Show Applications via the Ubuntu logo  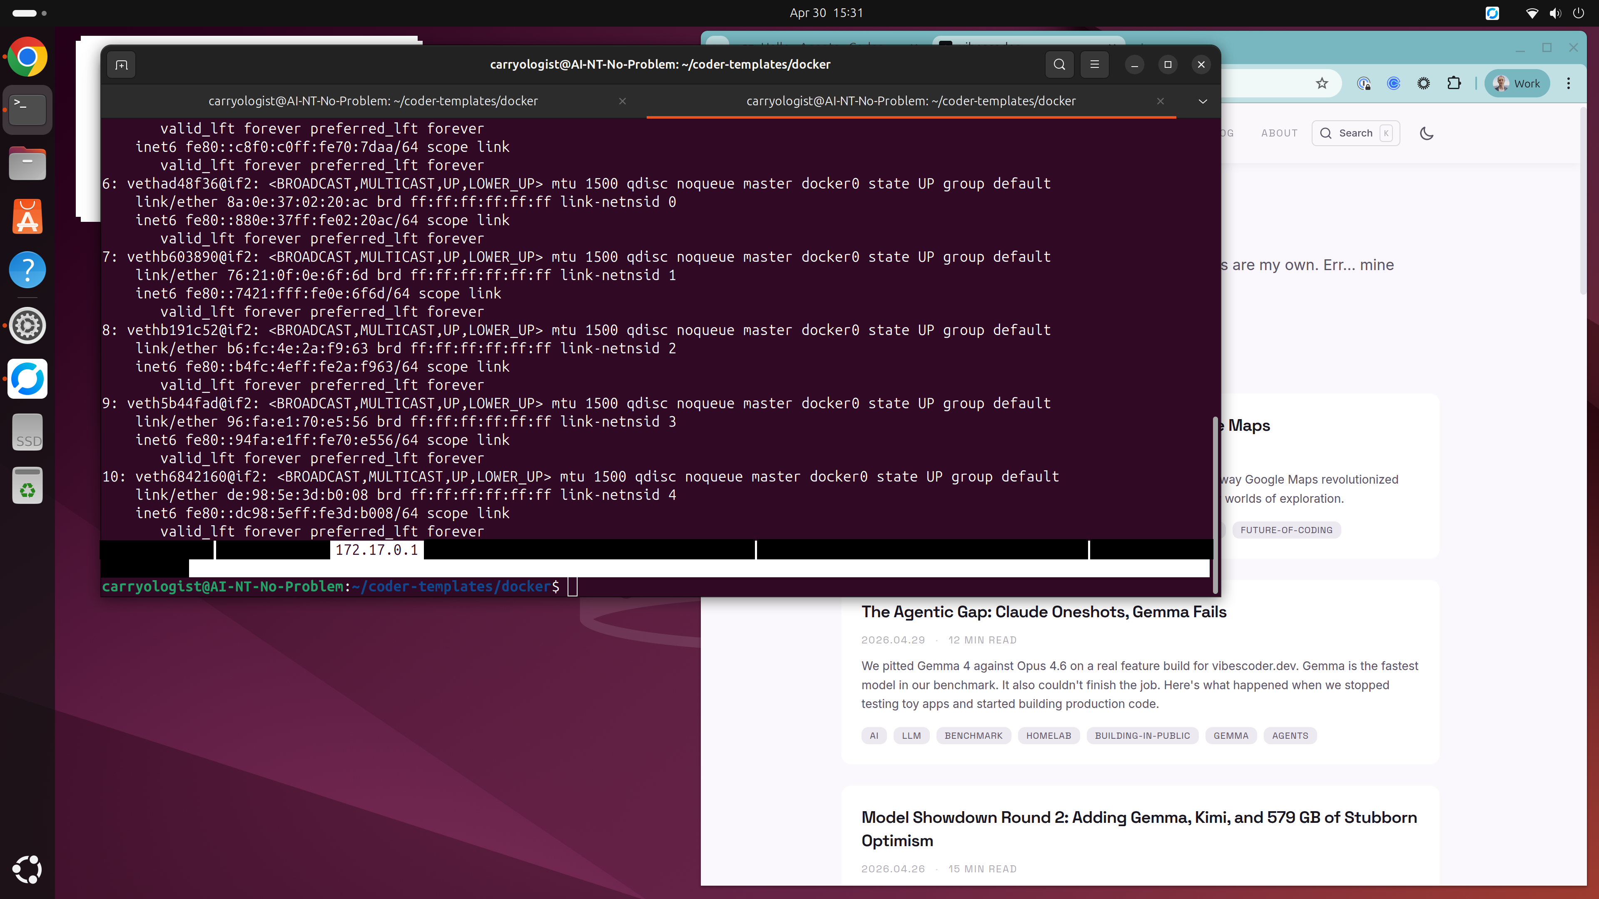[x=27, y=870]
